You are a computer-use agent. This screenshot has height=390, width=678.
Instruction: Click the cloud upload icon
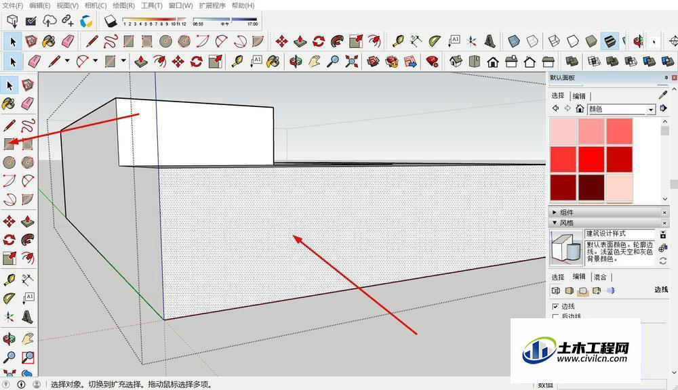pyautogui.click(x=49, y=21)
